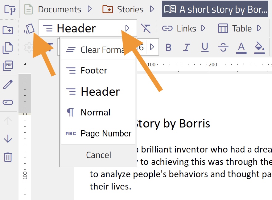Expand the arrow next to Stories

(152, 9)
